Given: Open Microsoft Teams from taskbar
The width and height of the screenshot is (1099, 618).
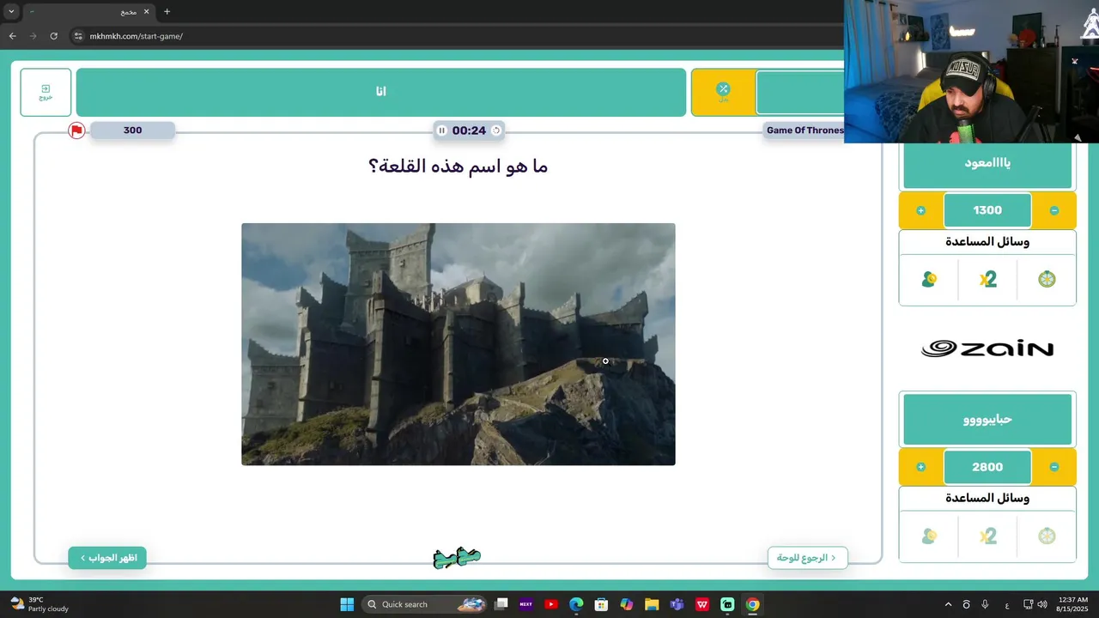Looking at the screenshot, I should (x=677, y=604).
